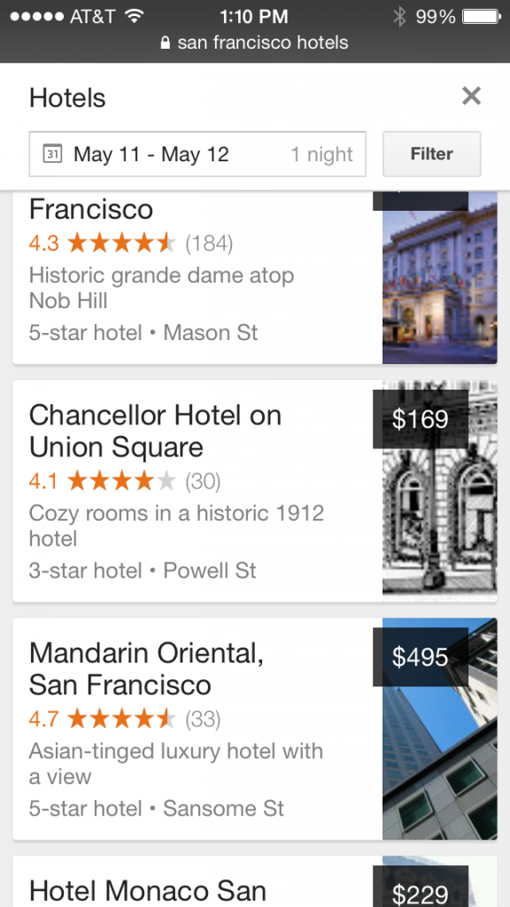510x907 pixels.
Task: Tap the battery icon in status bar
Action: tap(481, 16)
